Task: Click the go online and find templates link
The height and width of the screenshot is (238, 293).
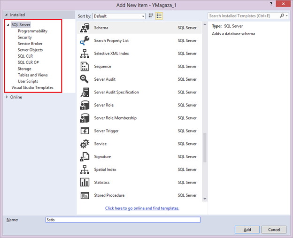Action: pos(142,208)
